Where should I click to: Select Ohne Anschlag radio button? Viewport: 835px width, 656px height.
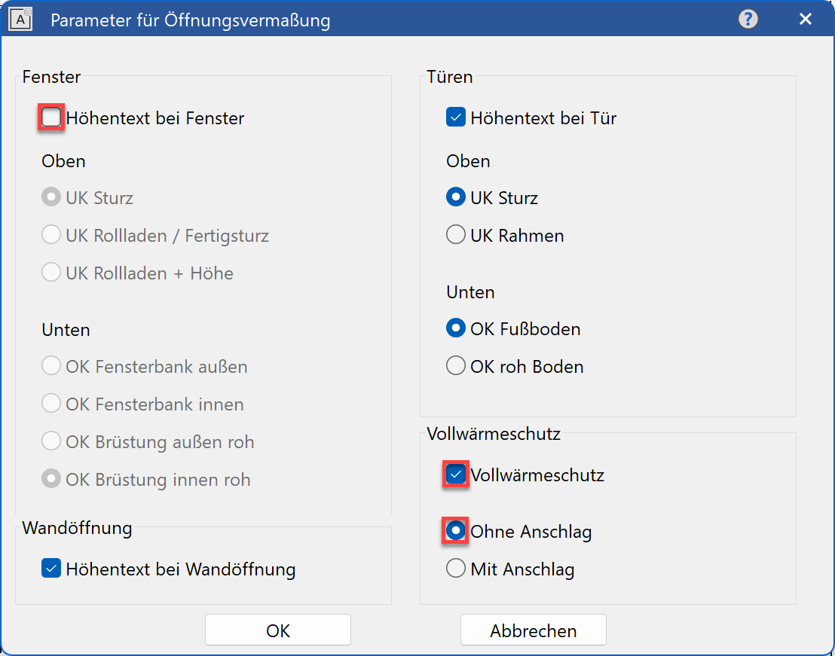coord(456,532)
